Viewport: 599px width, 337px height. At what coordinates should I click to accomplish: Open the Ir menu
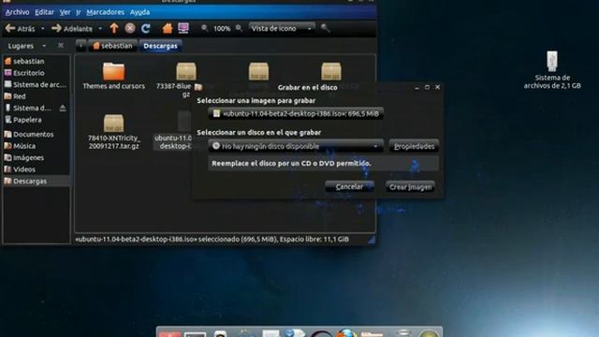click(79, 12)
